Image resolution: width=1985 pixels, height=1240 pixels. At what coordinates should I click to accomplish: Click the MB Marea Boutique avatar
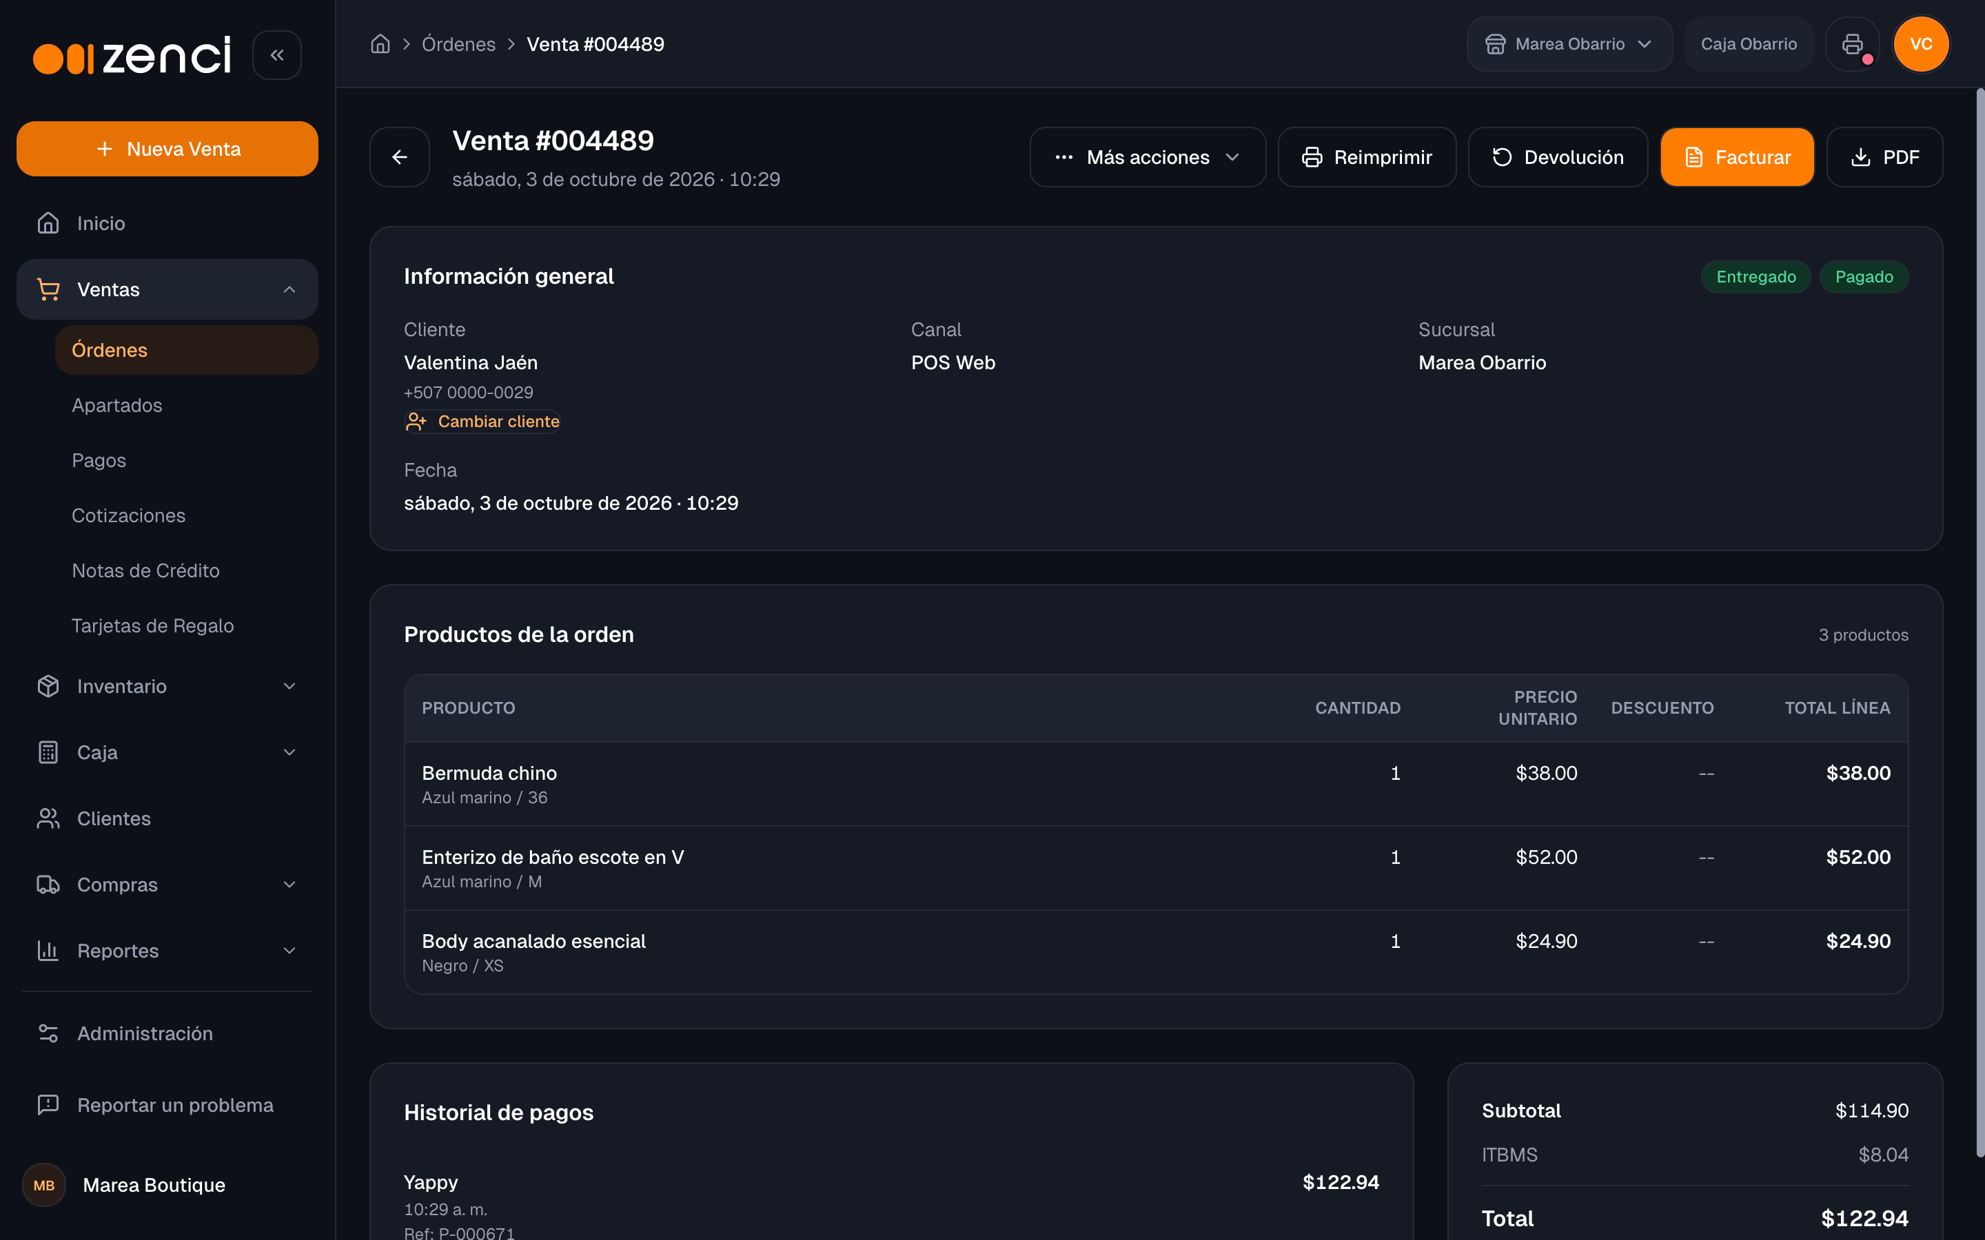coord(44,1185)
